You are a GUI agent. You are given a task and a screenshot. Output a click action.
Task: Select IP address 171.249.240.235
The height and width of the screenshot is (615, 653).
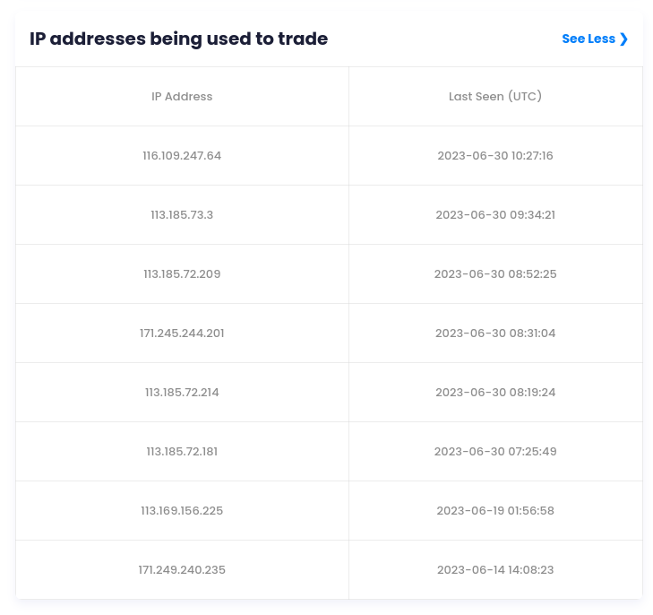182,570
